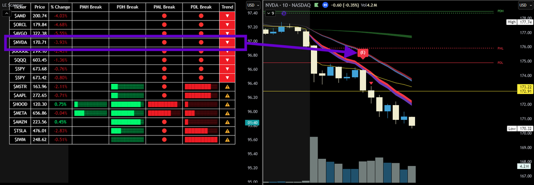Click the PML Break column header
The image size is (534, 185).
pos(164,7)
